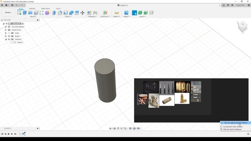The image size is (251, 141).
Task: Click the Redo arrow
Action: pyautogui.click(x=22, y=5)
